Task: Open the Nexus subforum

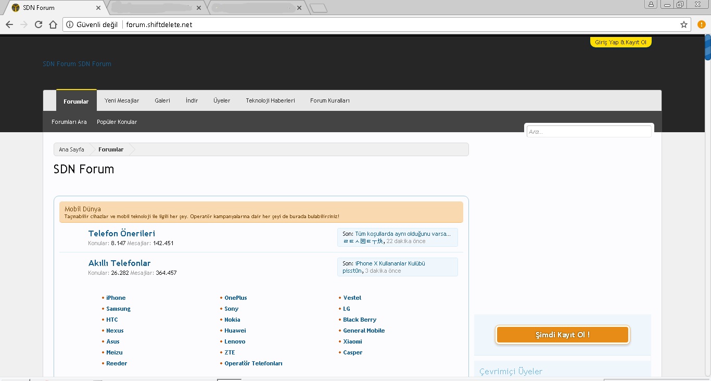Action: click(115, 331)
